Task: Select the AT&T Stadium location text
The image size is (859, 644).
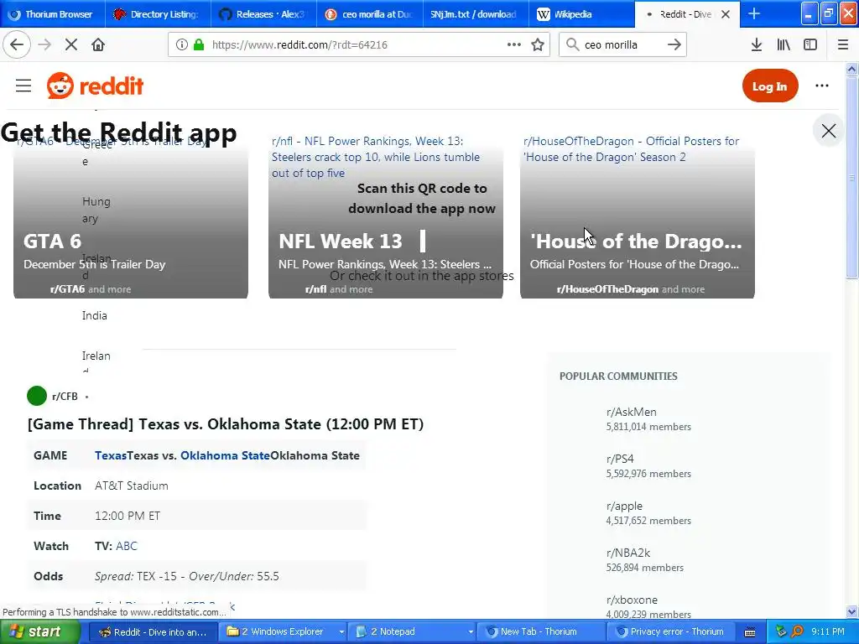Action: (x=132, y=486)
